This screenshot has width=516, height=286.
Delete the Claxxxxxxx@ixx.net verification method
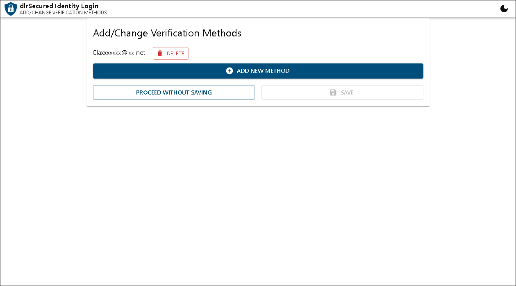[x=170, y=53]
